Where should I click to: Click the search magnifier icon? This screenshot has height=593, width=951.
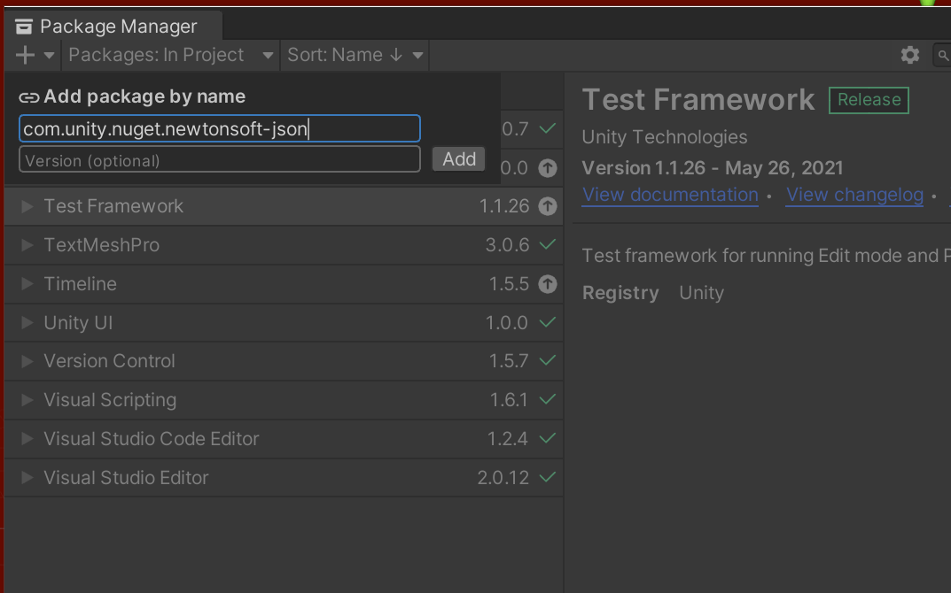[x=942, y=55]
